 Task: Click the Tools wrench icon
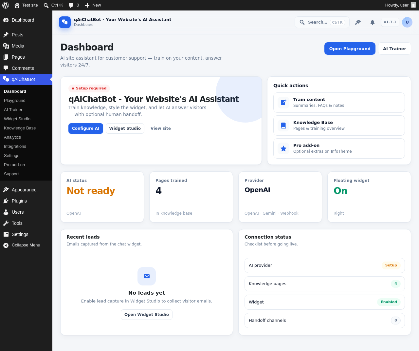pos(6,223)
